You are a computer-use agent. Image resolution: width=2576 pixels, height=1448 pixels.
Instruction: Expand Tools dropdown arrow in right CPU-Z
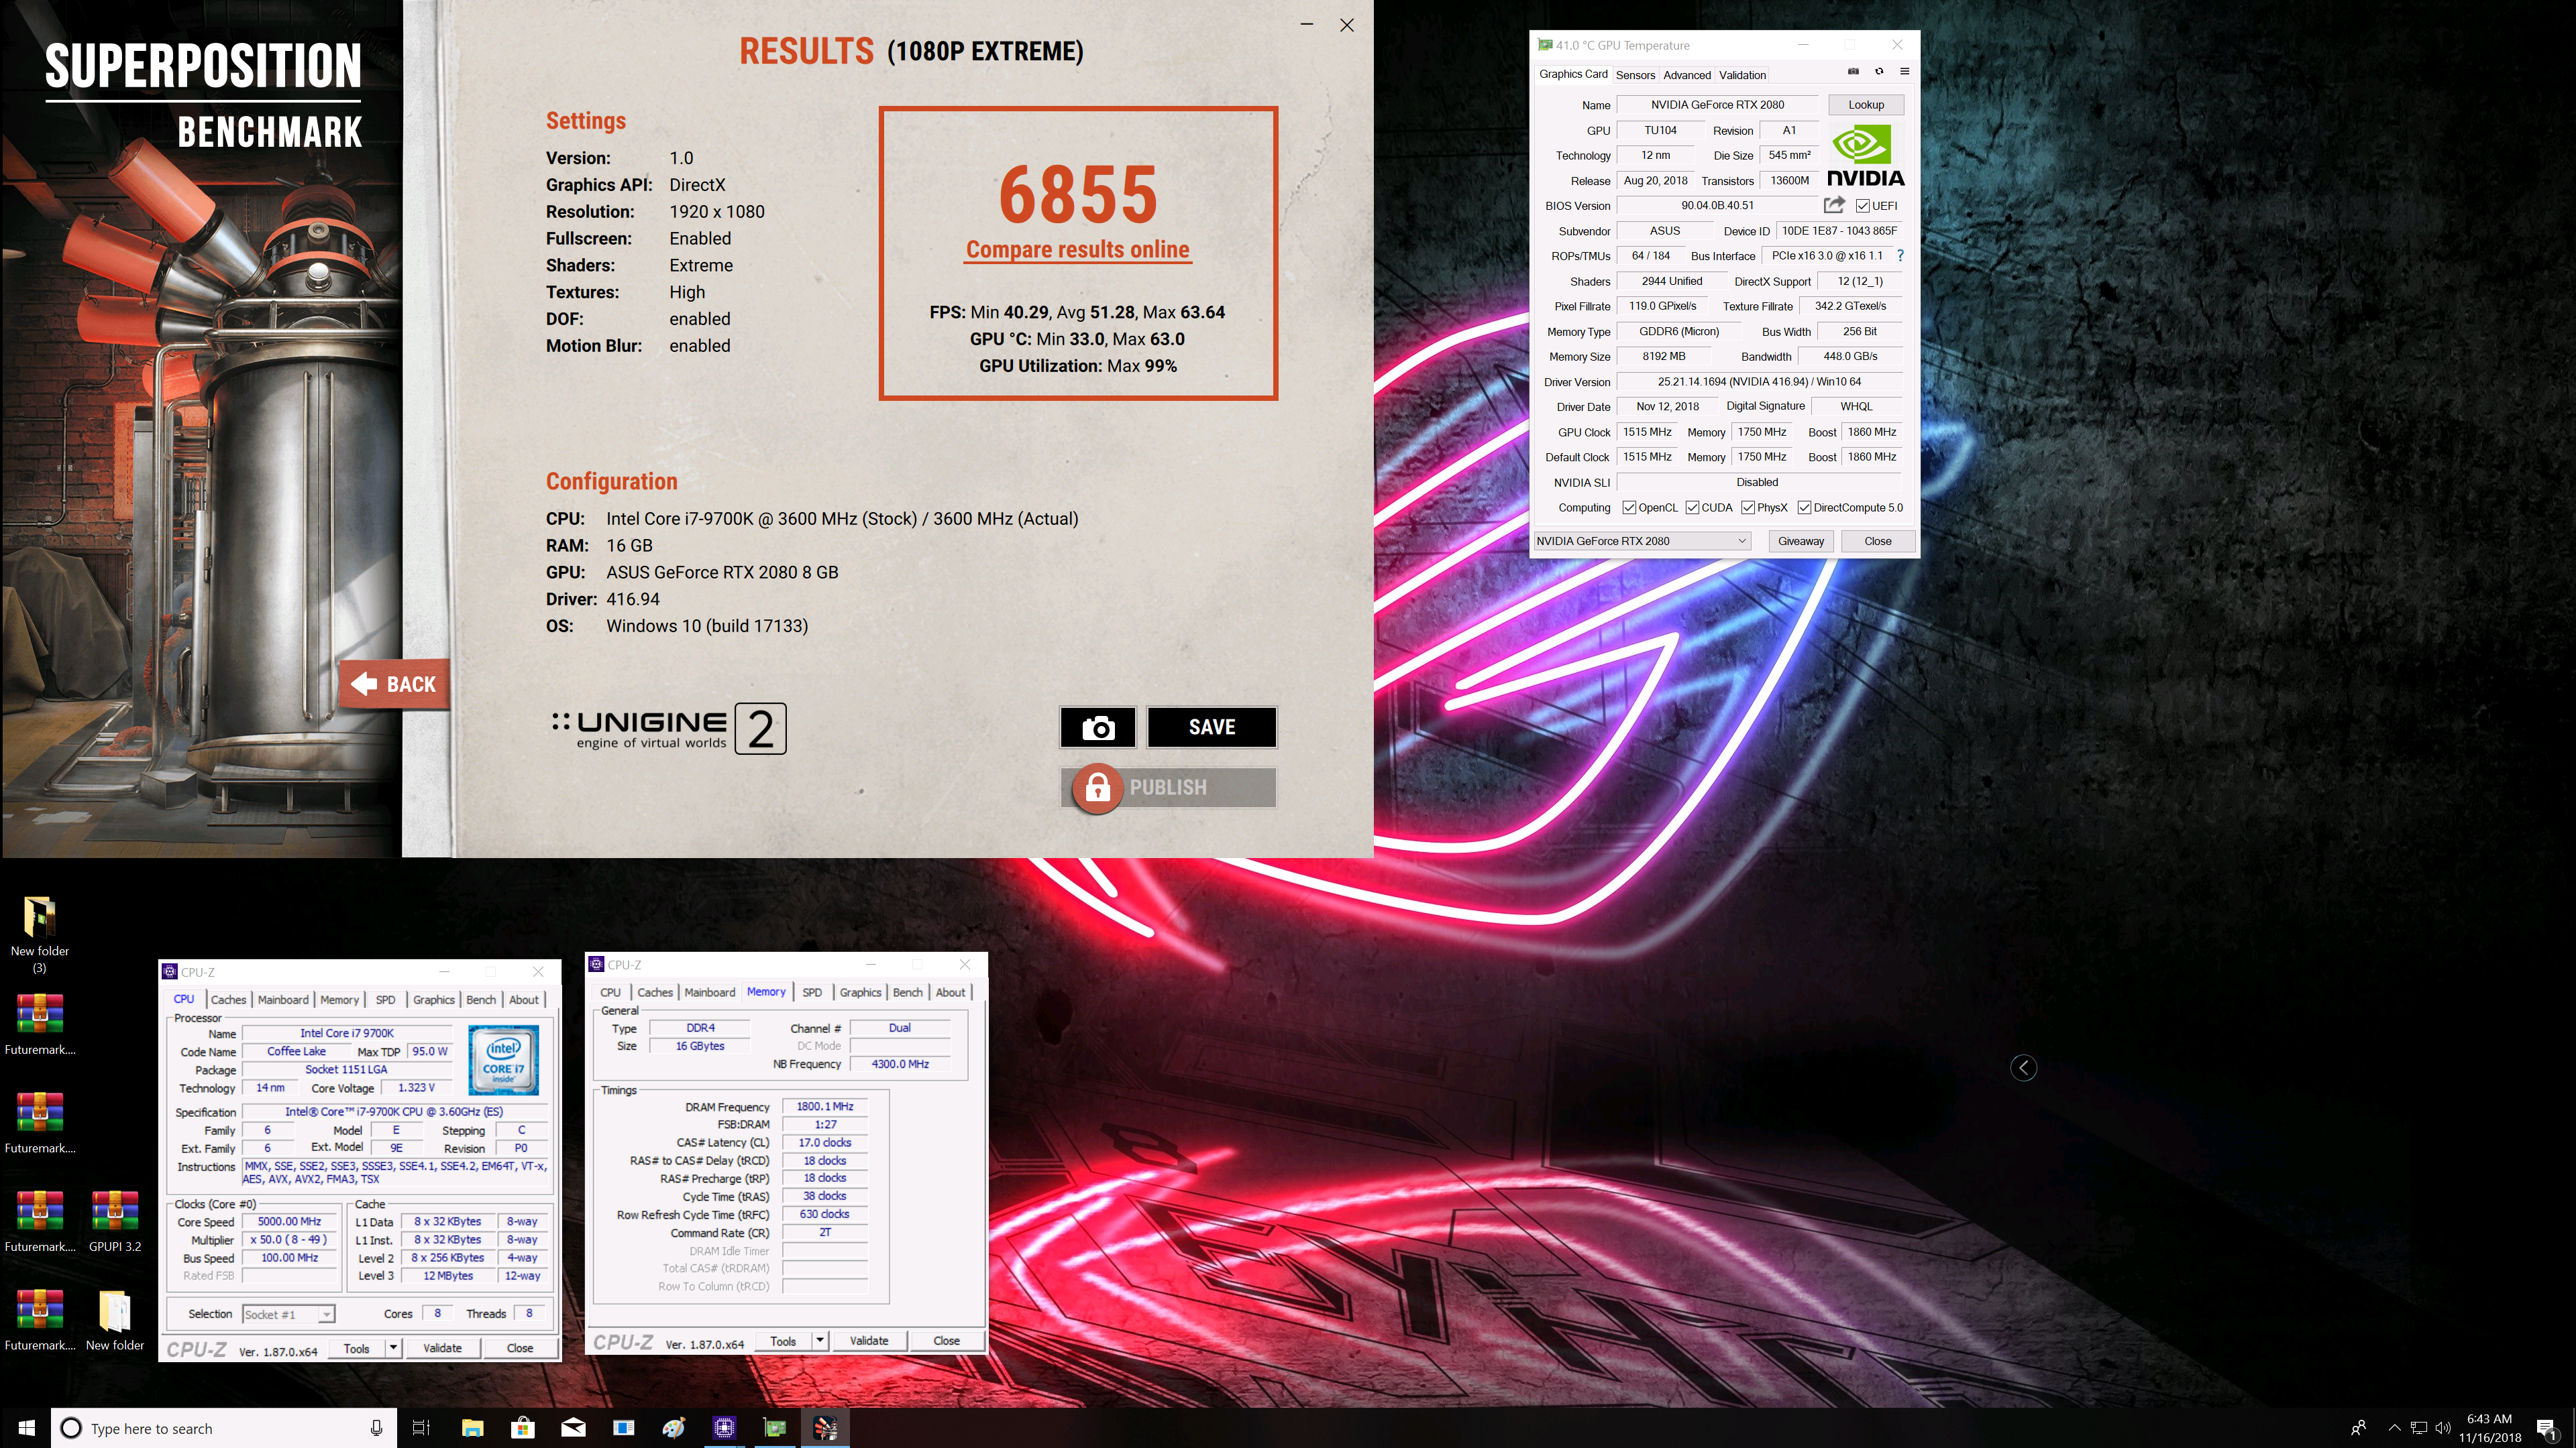pyautogui.click(x=820, y=1341)
